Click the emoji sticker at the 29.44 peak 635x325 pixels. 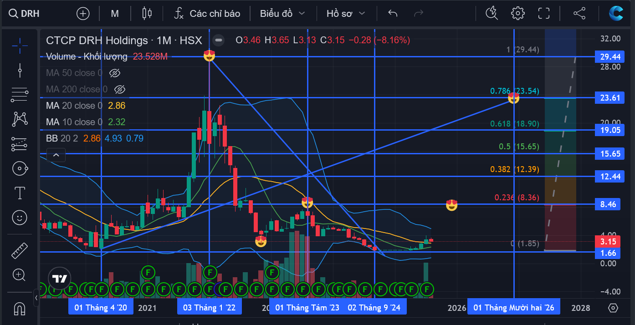[209, 56]
